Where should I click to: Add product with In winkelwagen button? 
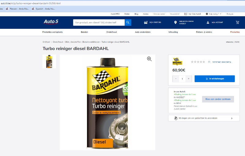point(214,79)
